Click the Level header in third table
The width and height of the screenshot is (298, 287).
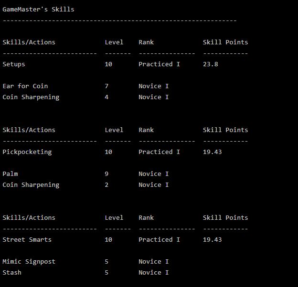pos(114,217)
